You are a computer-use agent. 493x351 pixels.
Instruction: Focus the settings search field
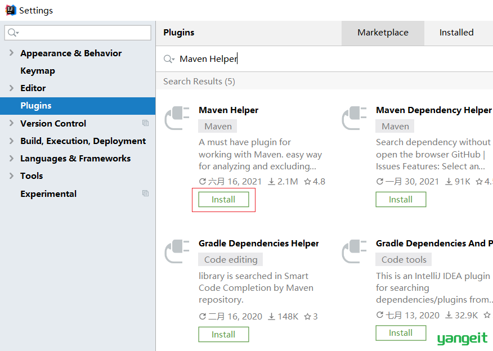click(x=78, y=33)
